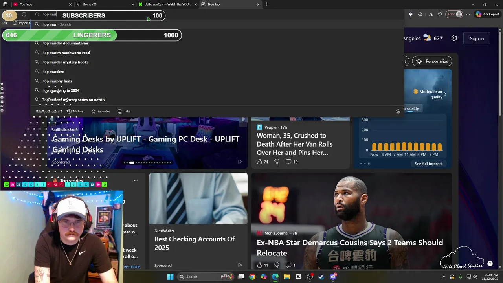503x283 pixels.
Task: Open Top stories more options menu
Action: tap(136, 181)
